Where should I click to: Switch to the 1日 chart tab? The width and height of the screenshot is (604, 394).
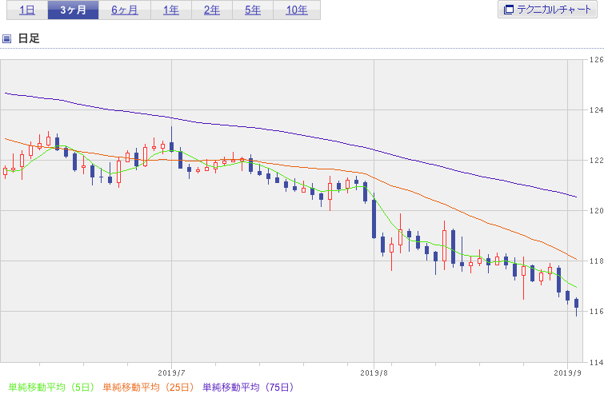(x=27, y=10)
